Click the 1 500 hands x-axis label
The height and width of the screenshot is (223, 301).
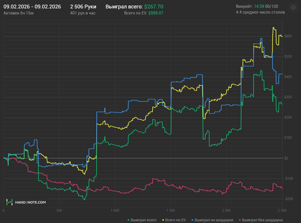(x=170, y=211)
